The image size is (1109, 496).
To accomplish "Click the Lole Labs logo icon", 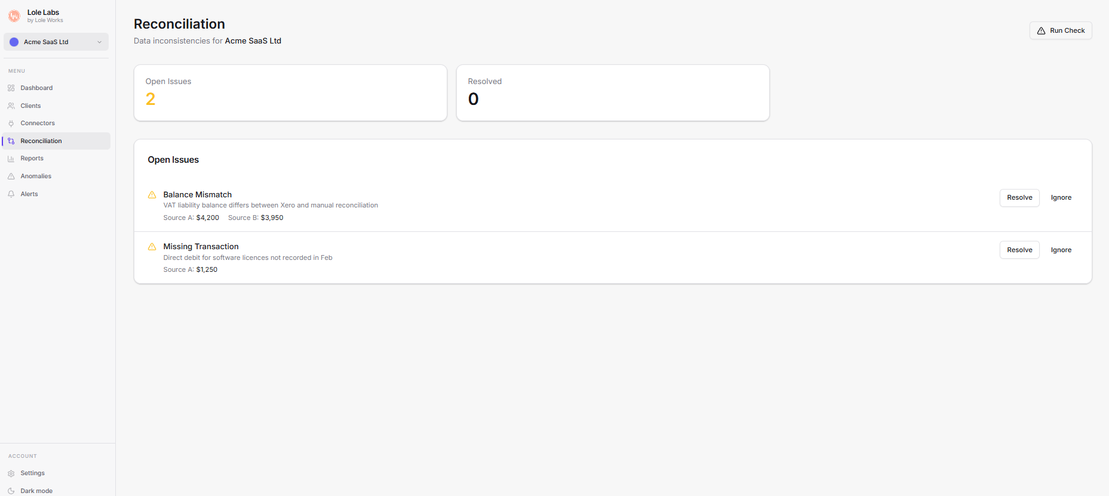I will [x=14, y=16].
